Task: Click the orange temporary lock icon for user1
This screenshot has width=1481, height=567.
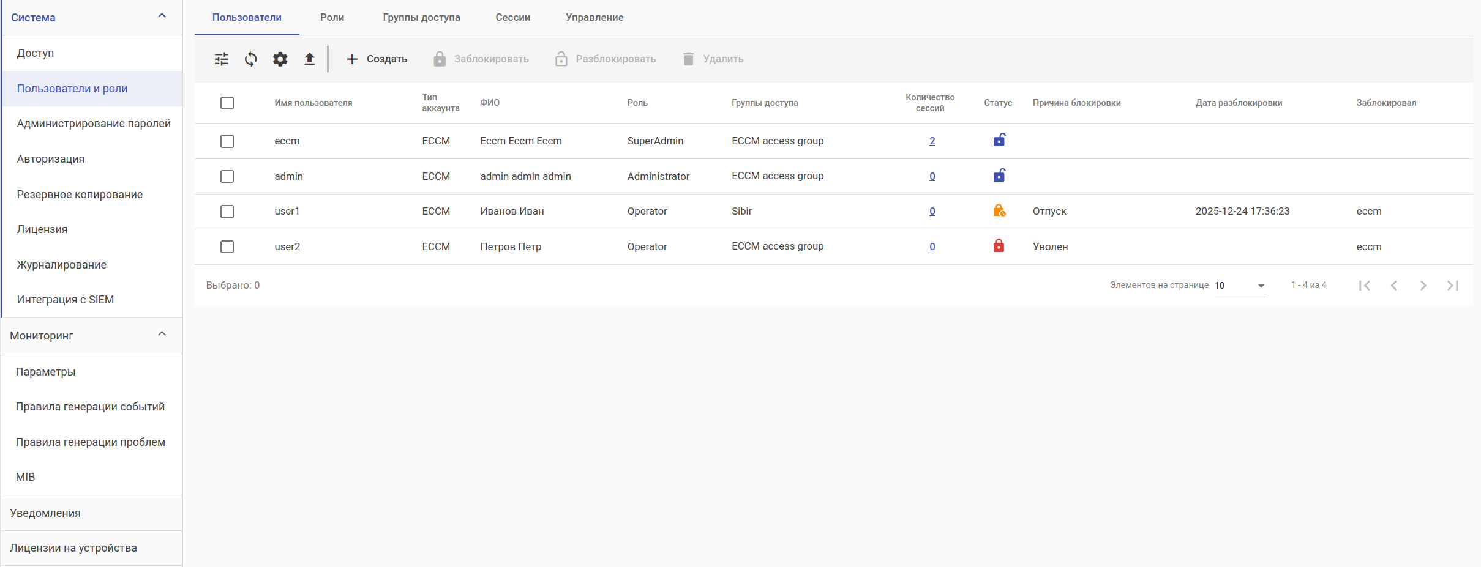Action: (999, 211)
